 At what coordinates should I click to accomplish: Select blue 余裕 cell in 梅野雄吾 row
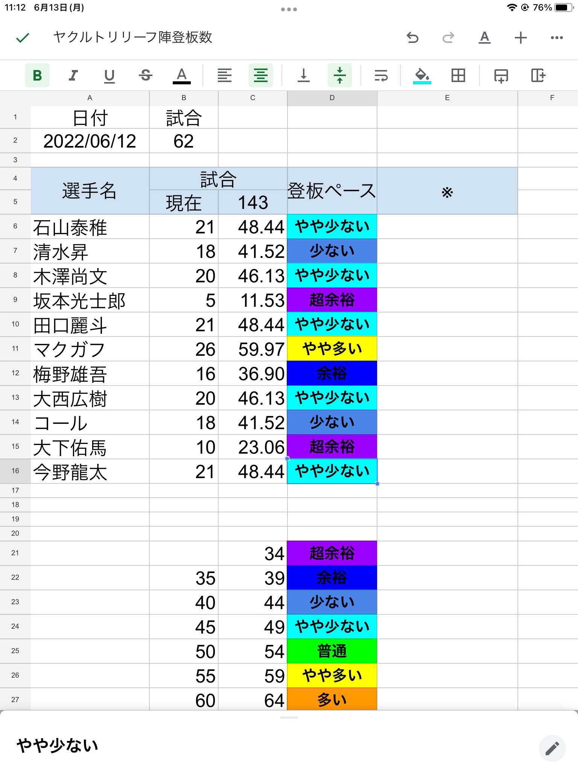point(332,373)
